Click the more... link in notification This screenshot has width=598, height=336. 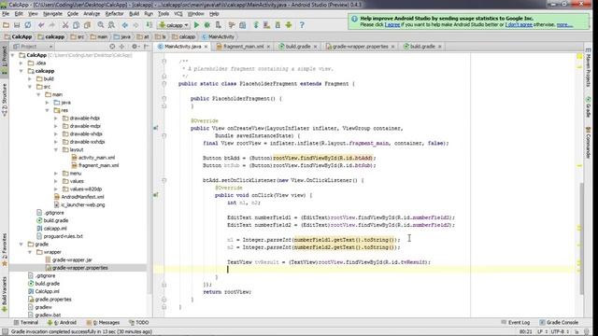coord(564,24)
